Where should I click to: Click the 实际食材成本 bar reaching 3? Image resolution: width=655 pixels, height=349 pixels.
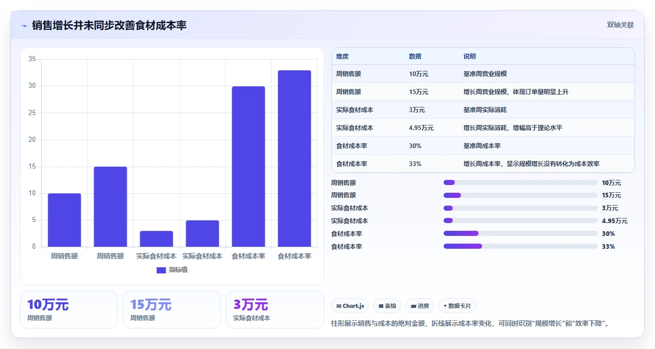click(156, 239)
